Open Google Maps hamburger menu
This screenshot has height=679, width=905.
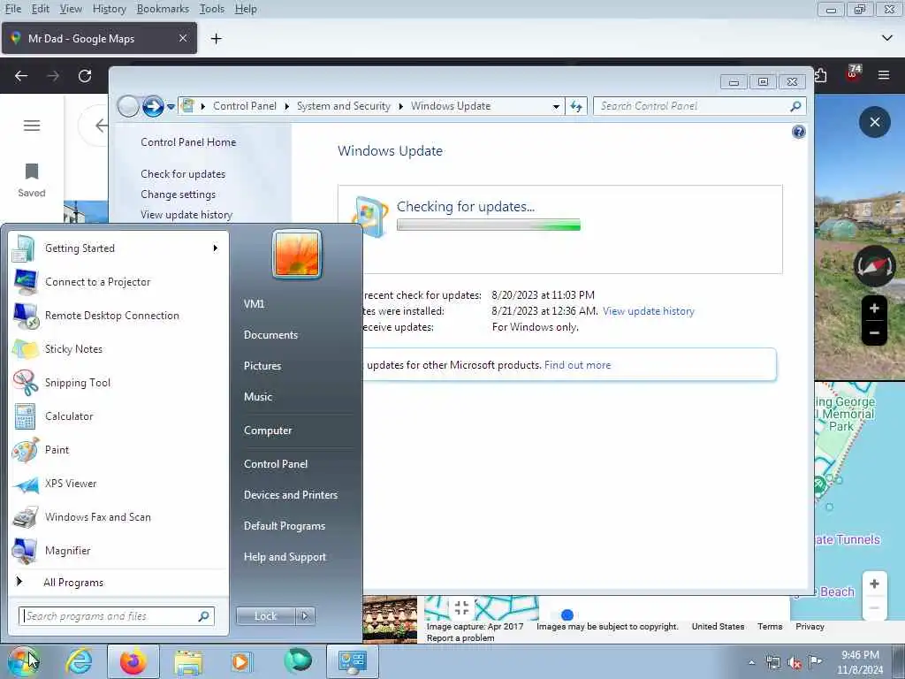coord(32,126)
